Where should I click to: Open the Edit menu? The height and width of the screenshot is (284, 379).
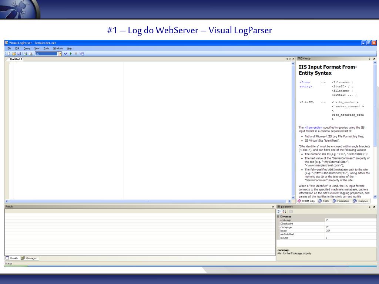17,48
